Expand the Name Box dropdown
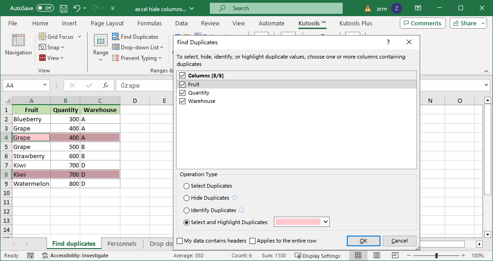 tap(45, 85)
